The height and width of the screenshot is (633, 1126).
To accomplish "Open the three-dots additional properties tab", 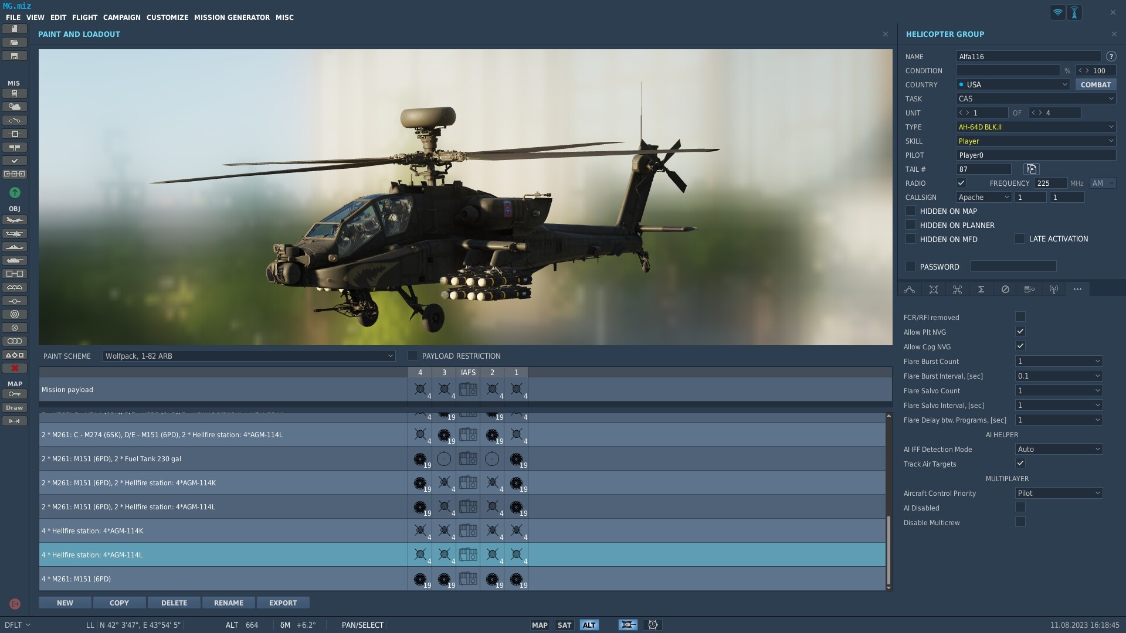I will tap(1077, 289).
